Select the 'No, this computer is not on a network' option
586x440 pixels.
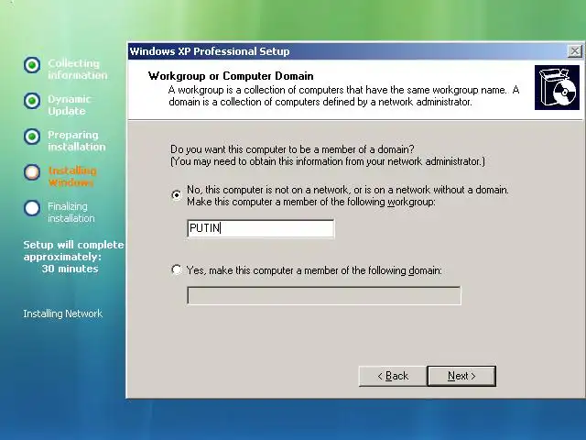click(177, 195)
